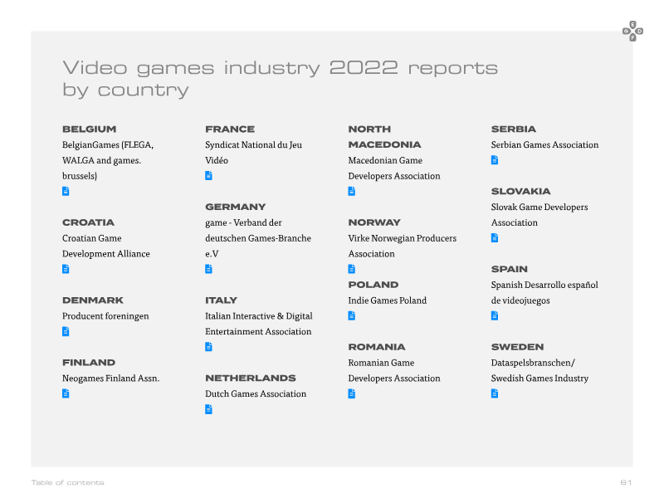
Task: Open the Denmark report document icon
Action: pos(66,331)
